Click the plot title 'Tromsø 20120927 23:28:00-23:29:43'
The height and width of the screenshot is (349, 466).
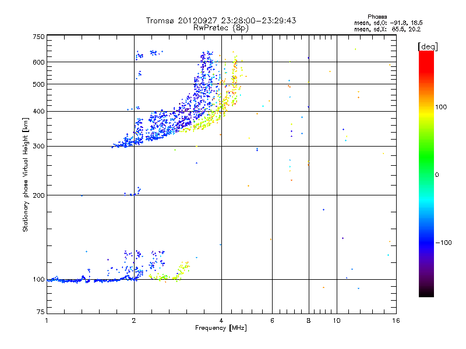(221, 20)
